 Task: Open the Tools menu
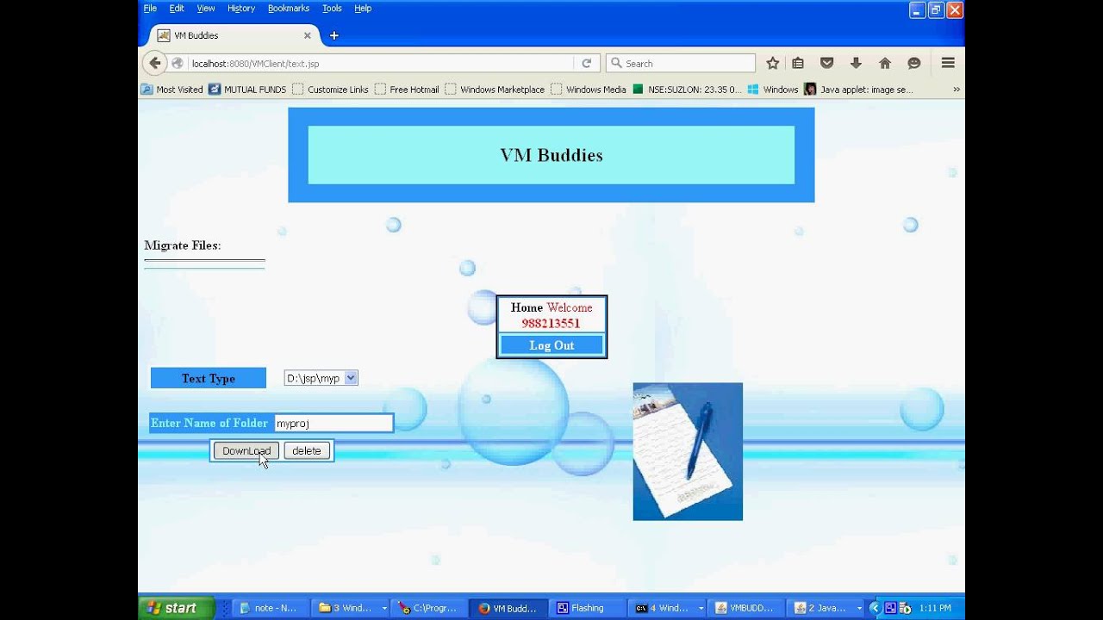(332, 9)
